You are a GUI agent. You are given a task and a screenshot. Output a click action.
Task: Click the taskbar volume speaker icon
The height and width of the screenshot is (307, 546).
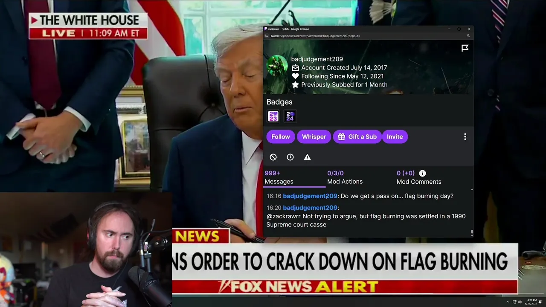tap(520, 302)
